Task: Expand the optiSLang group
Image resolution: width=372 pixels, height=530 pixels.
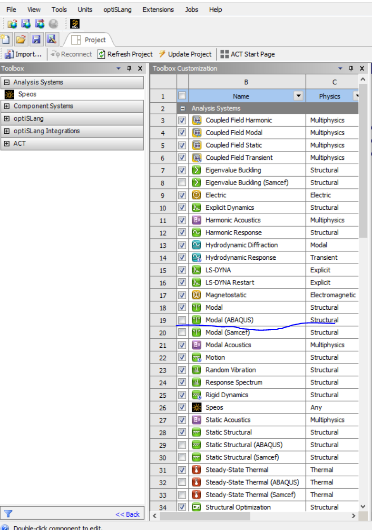Action: (x=6, y=118)
